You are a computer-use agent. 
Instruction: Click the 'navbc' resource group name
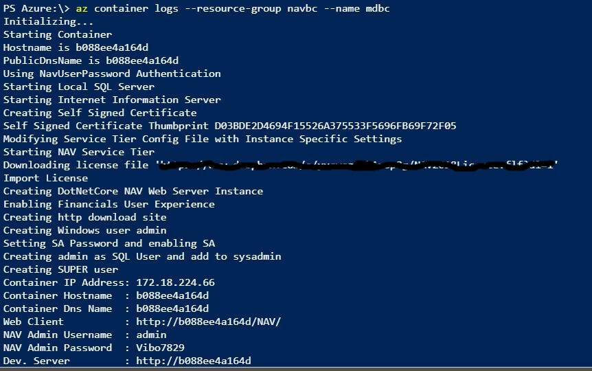(x=302, y=8)
